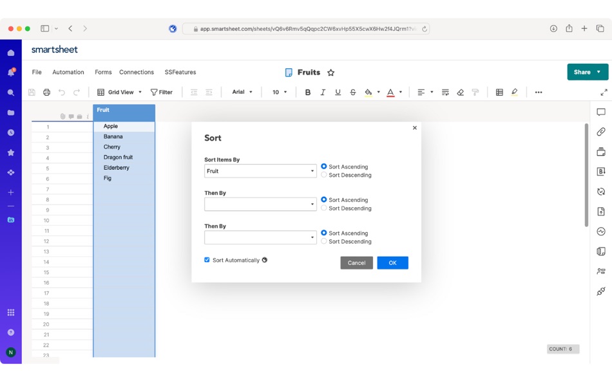This screenshot has width=612, height=382.
Task: Toggle Underline formatting
Action: tap(338, 93)
